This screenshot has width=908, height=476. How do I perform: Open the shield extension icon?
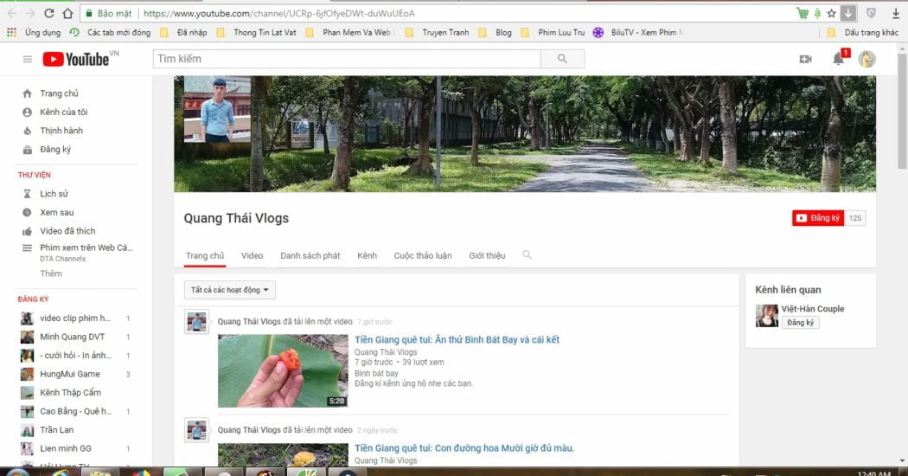(871, 13)
